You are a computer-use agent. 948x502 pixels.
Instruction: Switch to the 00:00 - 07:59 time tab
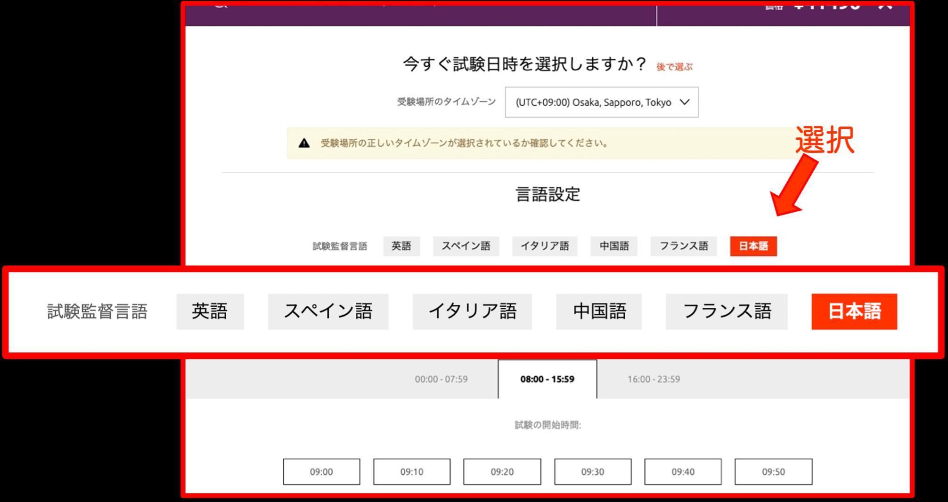point(441,379)
